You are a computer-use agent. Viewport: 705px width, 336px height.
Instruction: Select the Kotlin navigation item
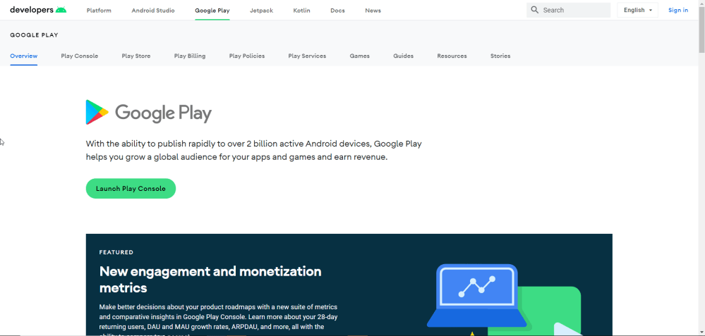tap(301, 11)
